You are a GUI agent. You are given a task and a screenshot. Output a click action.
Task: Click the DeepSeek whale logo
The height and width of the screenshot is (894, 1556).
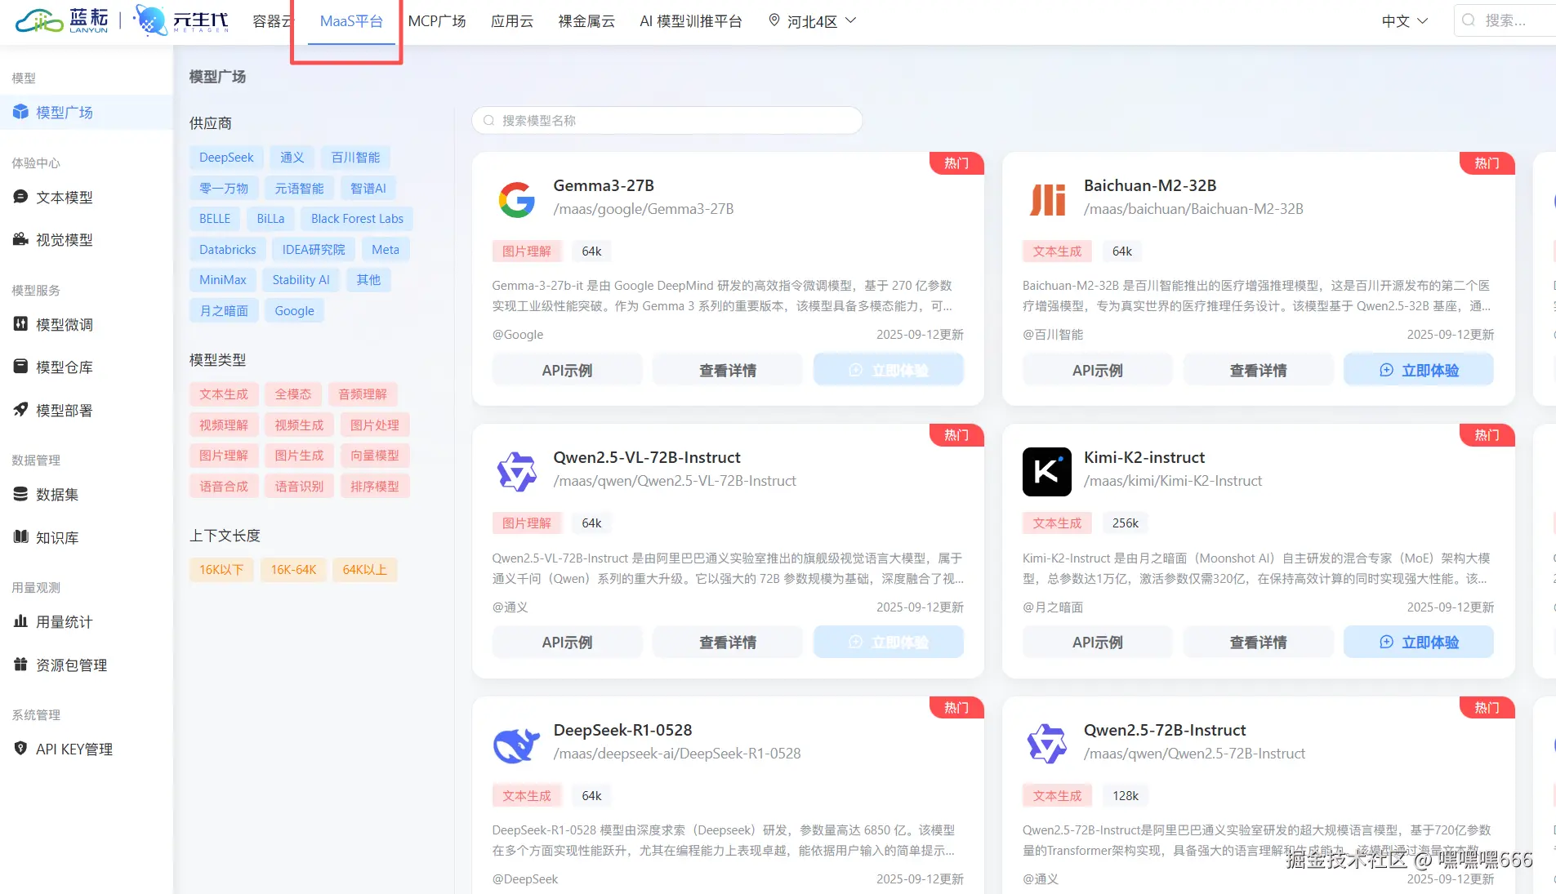[x=516, y=745]
